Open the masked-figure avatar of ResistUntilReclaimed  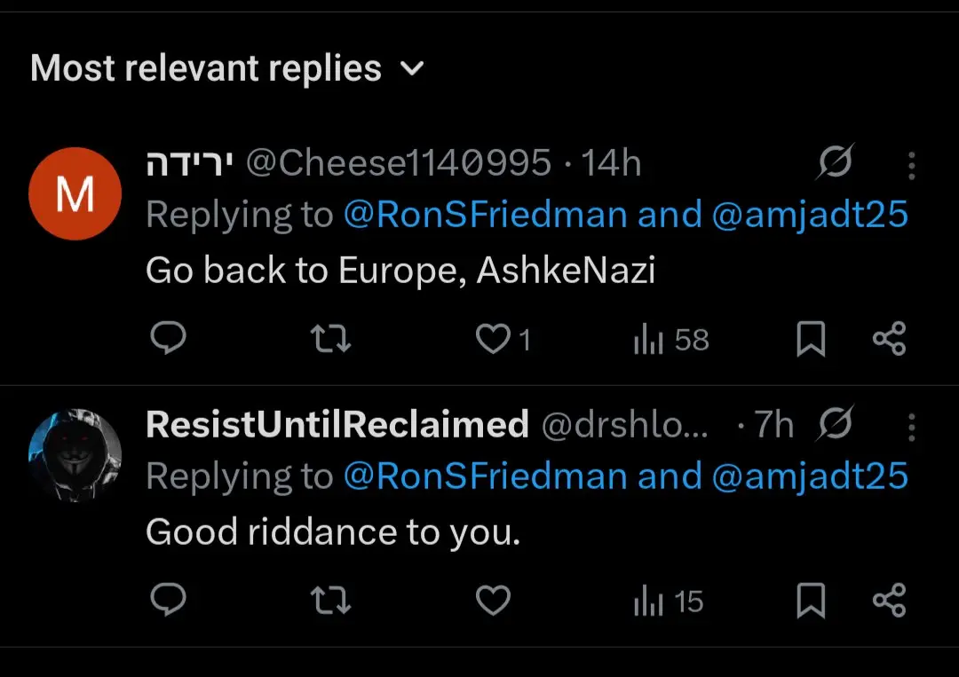(x=75, y=454)
